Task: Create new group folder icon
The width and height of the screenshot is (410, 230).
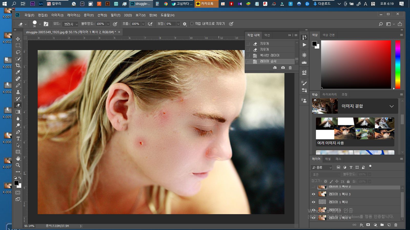Action: (382, 225)
